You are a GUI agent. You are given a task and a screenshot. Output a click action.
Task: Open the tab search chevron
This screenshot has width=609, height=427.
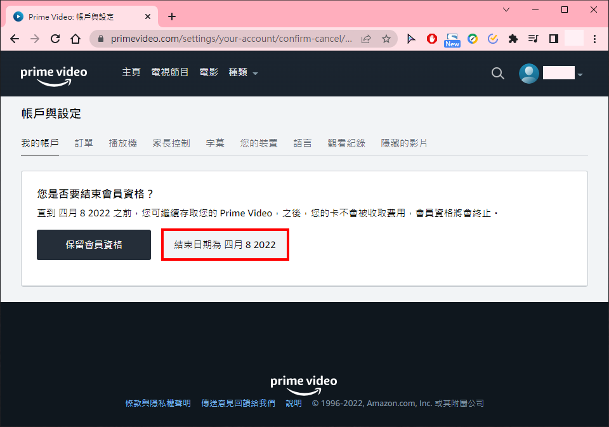[506, 10]
